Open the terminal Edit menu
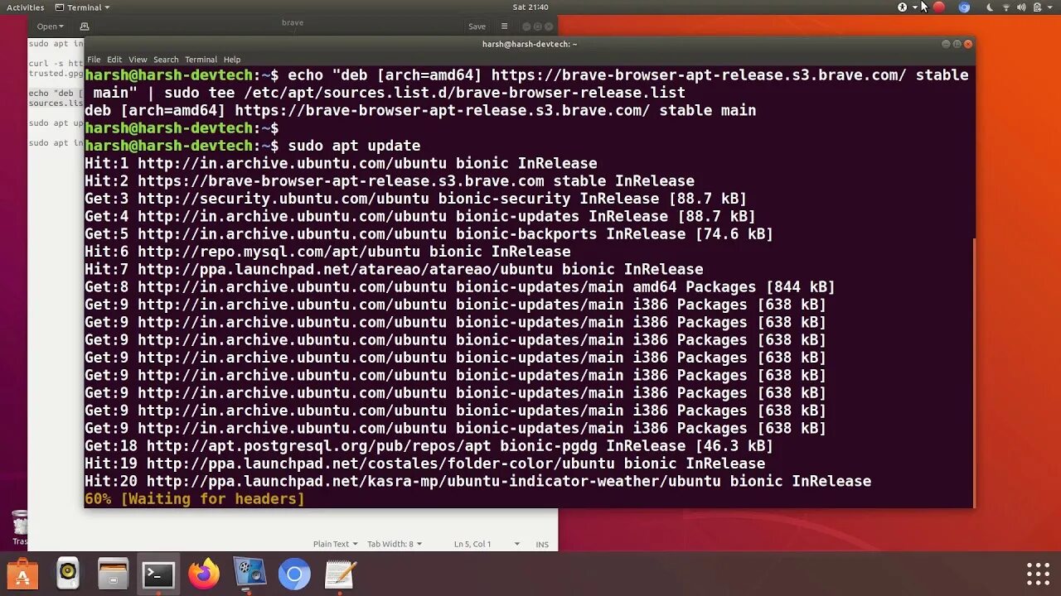Image resolution: width=1061 pixels, height=596 pixels. point(114,60)
